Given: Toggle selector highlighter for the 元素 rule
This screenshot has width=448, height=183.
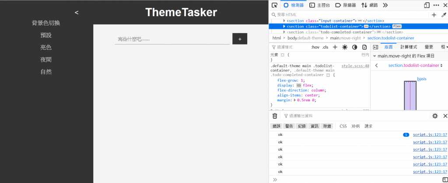Looking at the screenshot, I should [x=282, y=55].
